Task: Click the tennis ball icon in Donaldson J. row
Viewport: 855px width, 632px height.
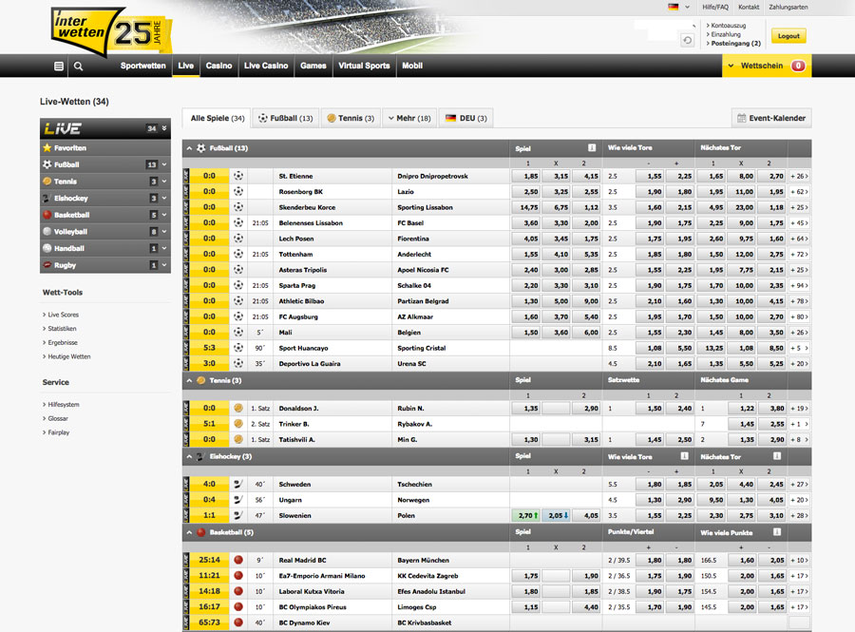Action: (x=238, y=408)
